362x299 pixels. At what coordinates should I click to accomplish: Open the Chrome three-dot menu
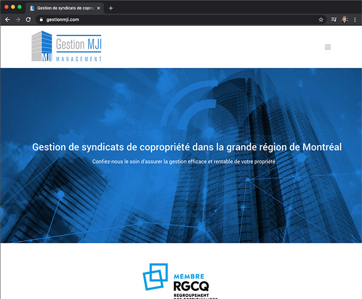(355, 20)
